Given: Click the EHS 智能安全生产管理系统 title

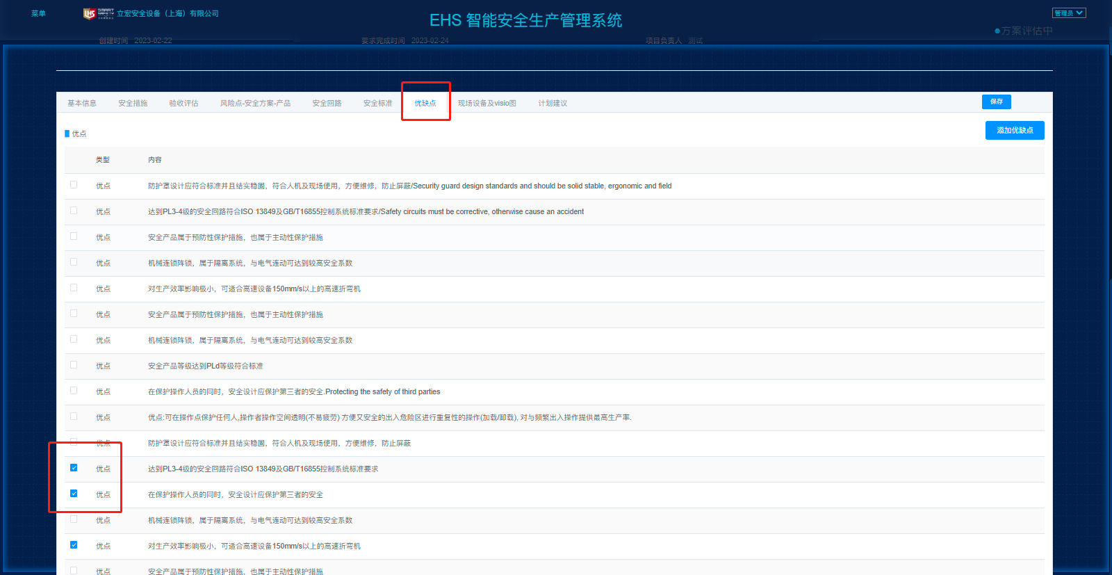Looking at the screenshot, I should click(x=526, y=20).
